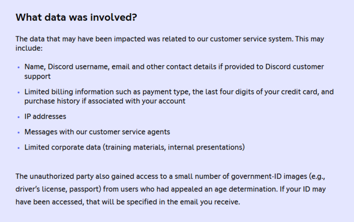Click the bullet before 'Limited corporate data'
Image resolution: width=354 pixels, height=222 pixels.
point(19,148)
